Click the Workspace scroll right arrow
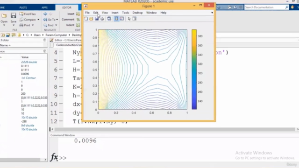 (45, 160)
